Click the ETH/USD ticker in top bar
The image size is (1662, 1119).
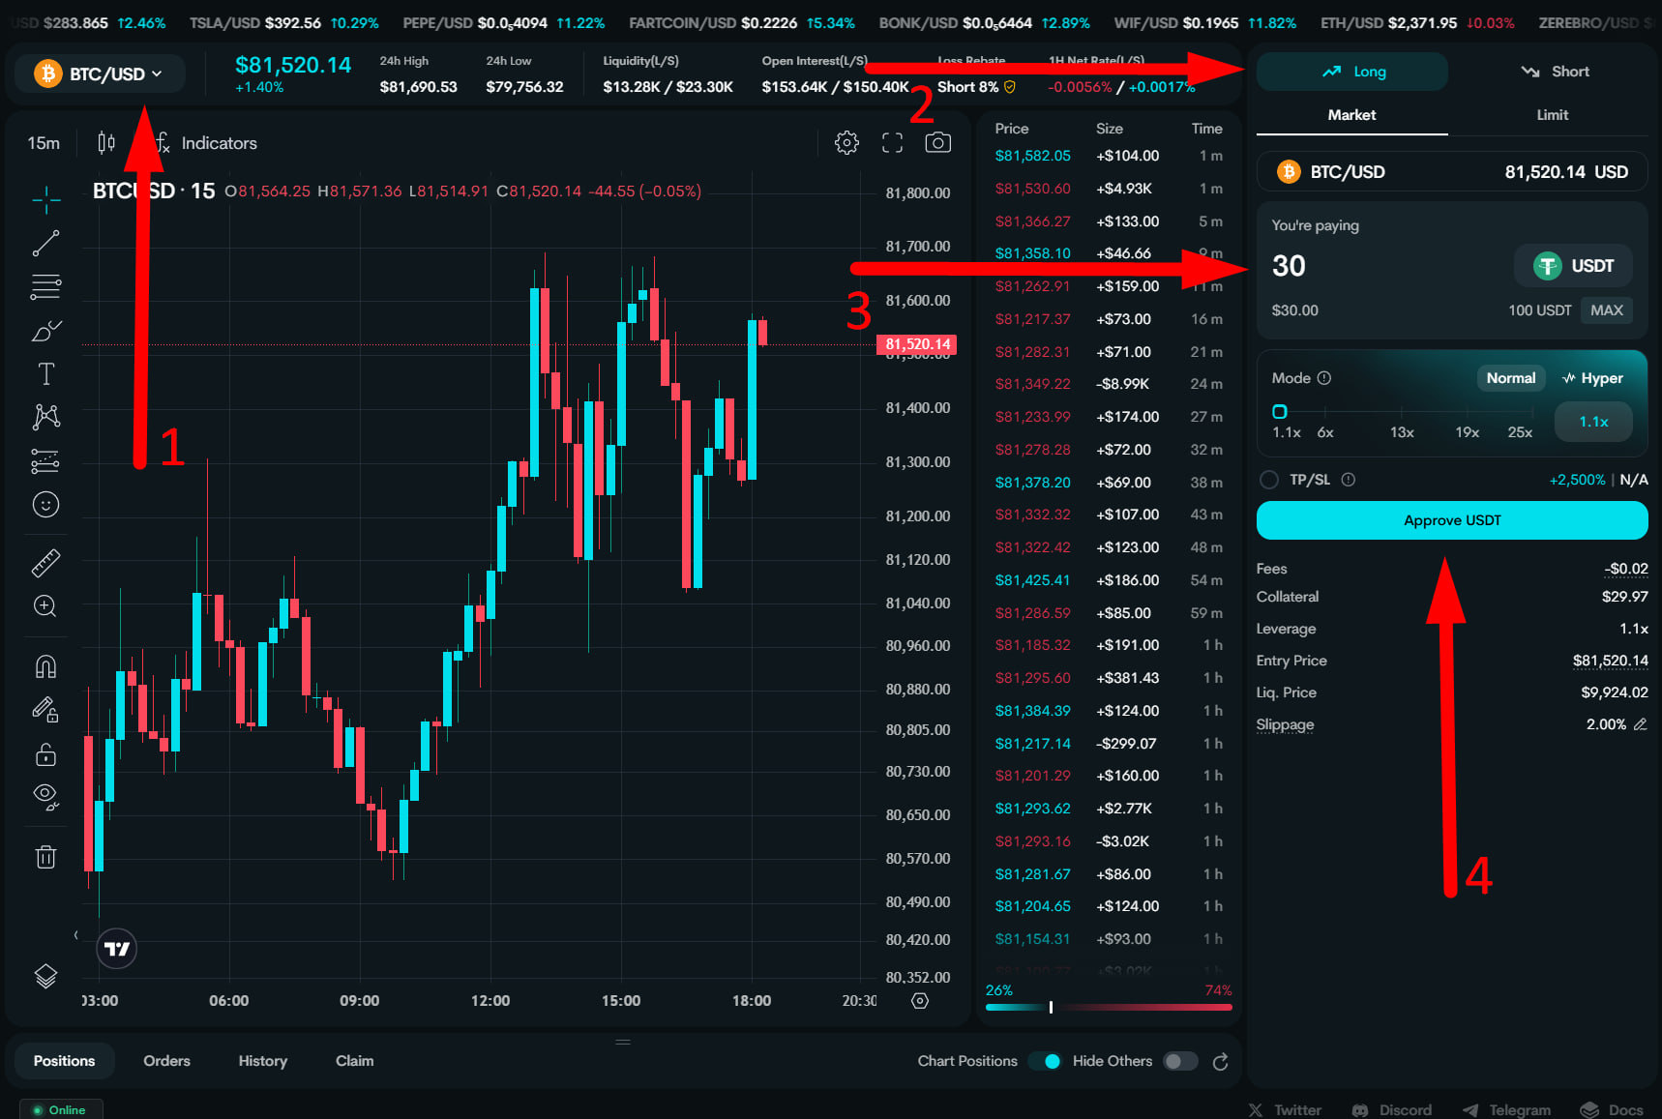(1417, 22)
